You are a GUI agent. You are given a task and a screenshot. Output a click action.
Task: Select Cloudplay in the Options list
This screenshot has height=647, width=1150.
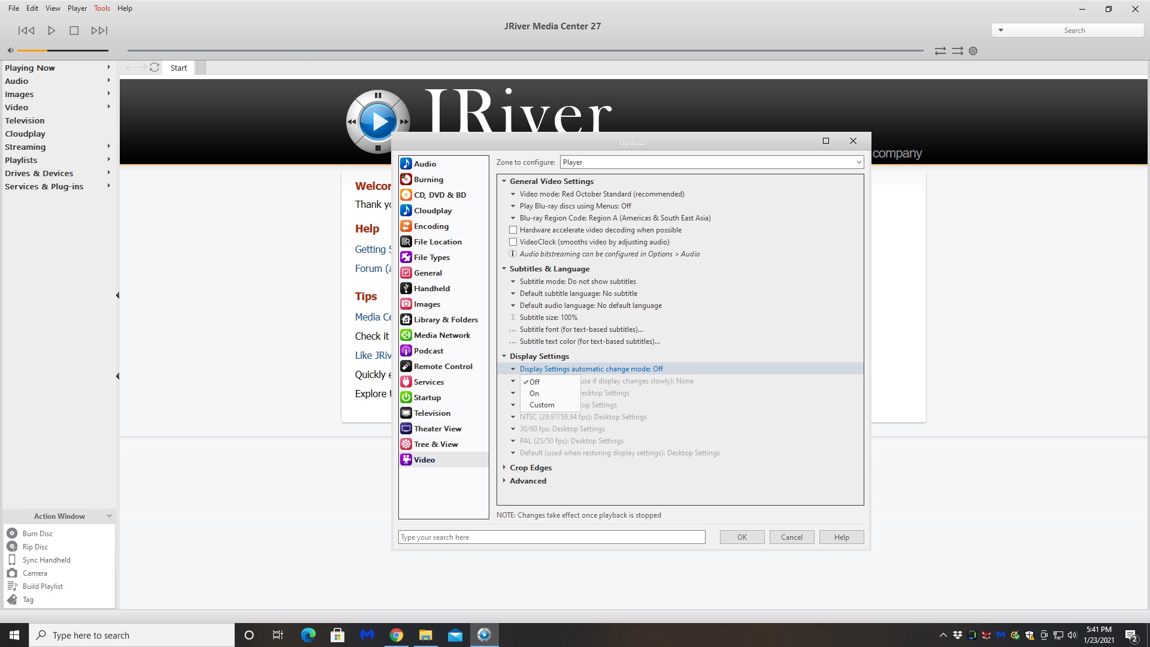click(443, 210)
